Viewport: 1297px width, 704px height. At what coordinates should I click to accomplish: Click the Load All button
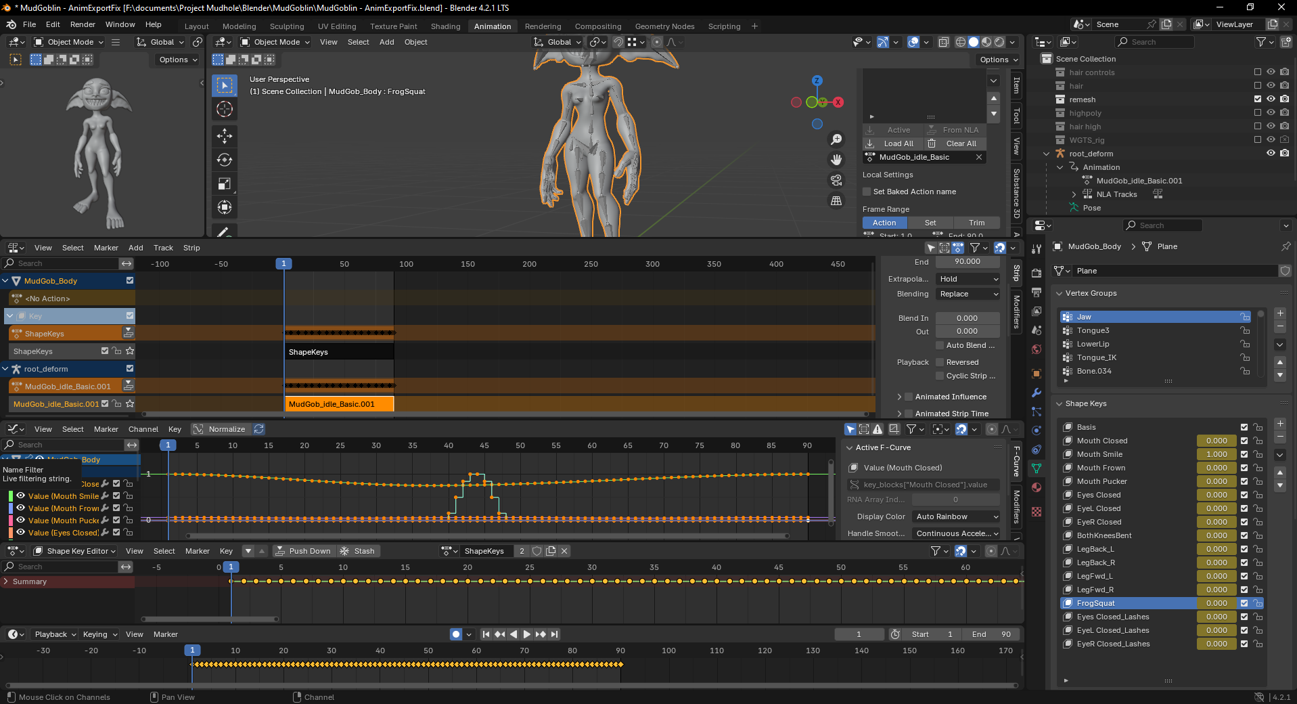pyautogui.click(x=891, y=144)
